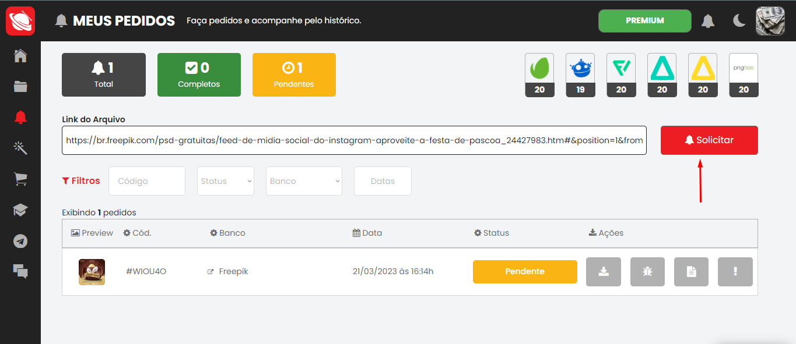Click the graduation cap icon in sidebar
The image size is (796, 344).
coord(20,210)
